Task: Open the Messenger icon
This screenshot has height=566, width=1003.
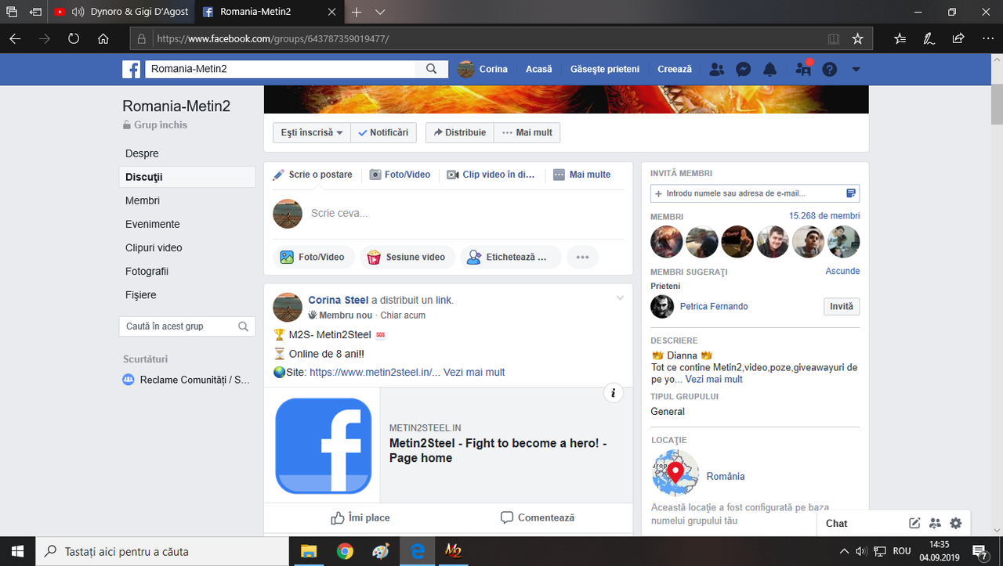Action: click(x=744, y=69)
